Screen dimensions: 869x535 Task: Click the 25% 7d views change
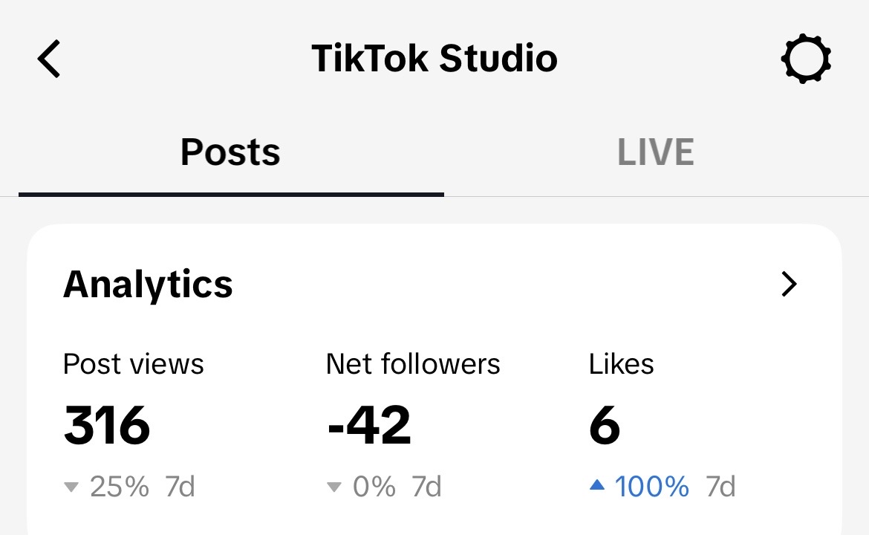coord(141,487)
